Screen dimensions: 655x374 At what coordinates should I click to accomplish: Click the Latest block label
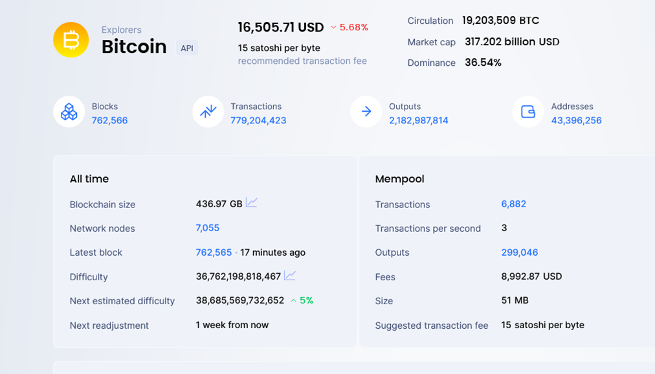point(96,253)
